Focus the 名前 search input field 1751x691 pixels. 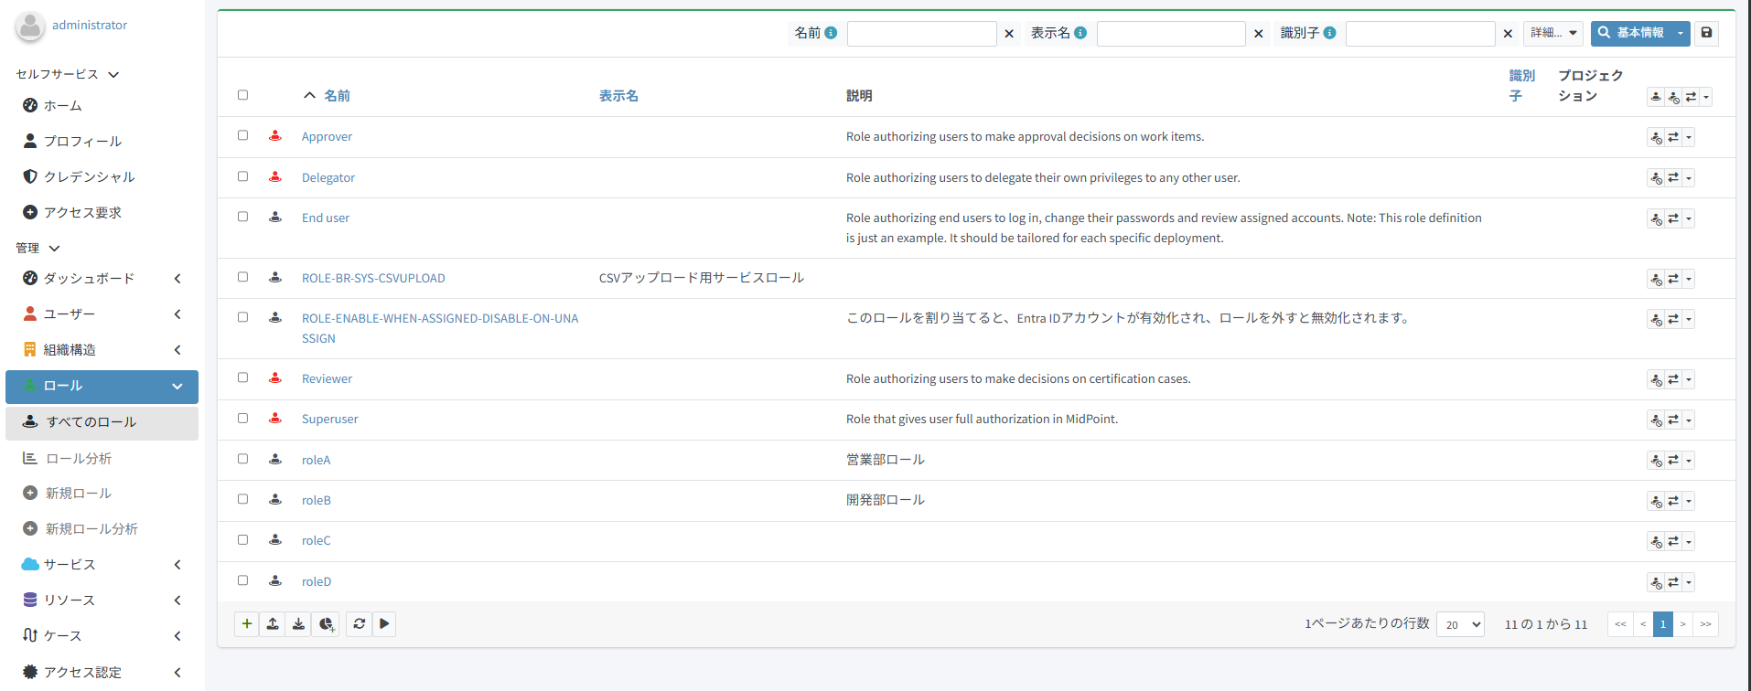(921, 34)
